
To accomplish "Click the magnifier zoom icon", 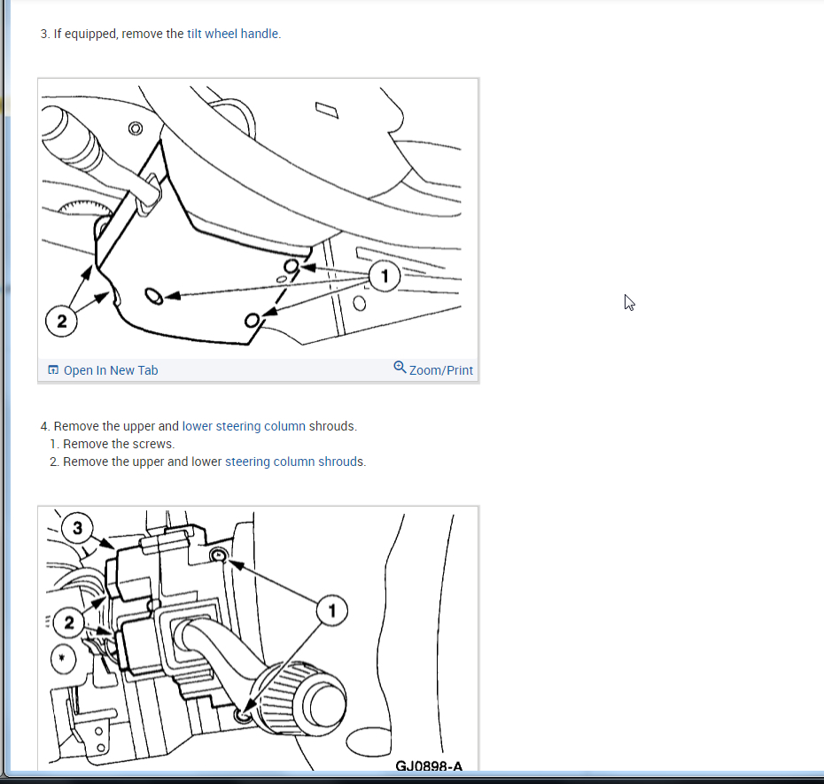I will coord(400,368).
